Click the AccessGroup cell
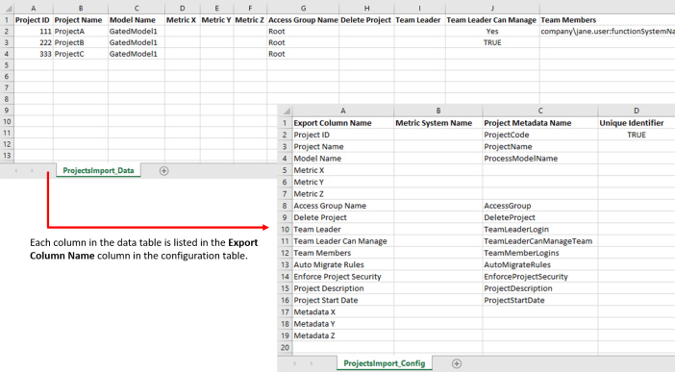This screenshot has width=675, height=372. point(540,206)
